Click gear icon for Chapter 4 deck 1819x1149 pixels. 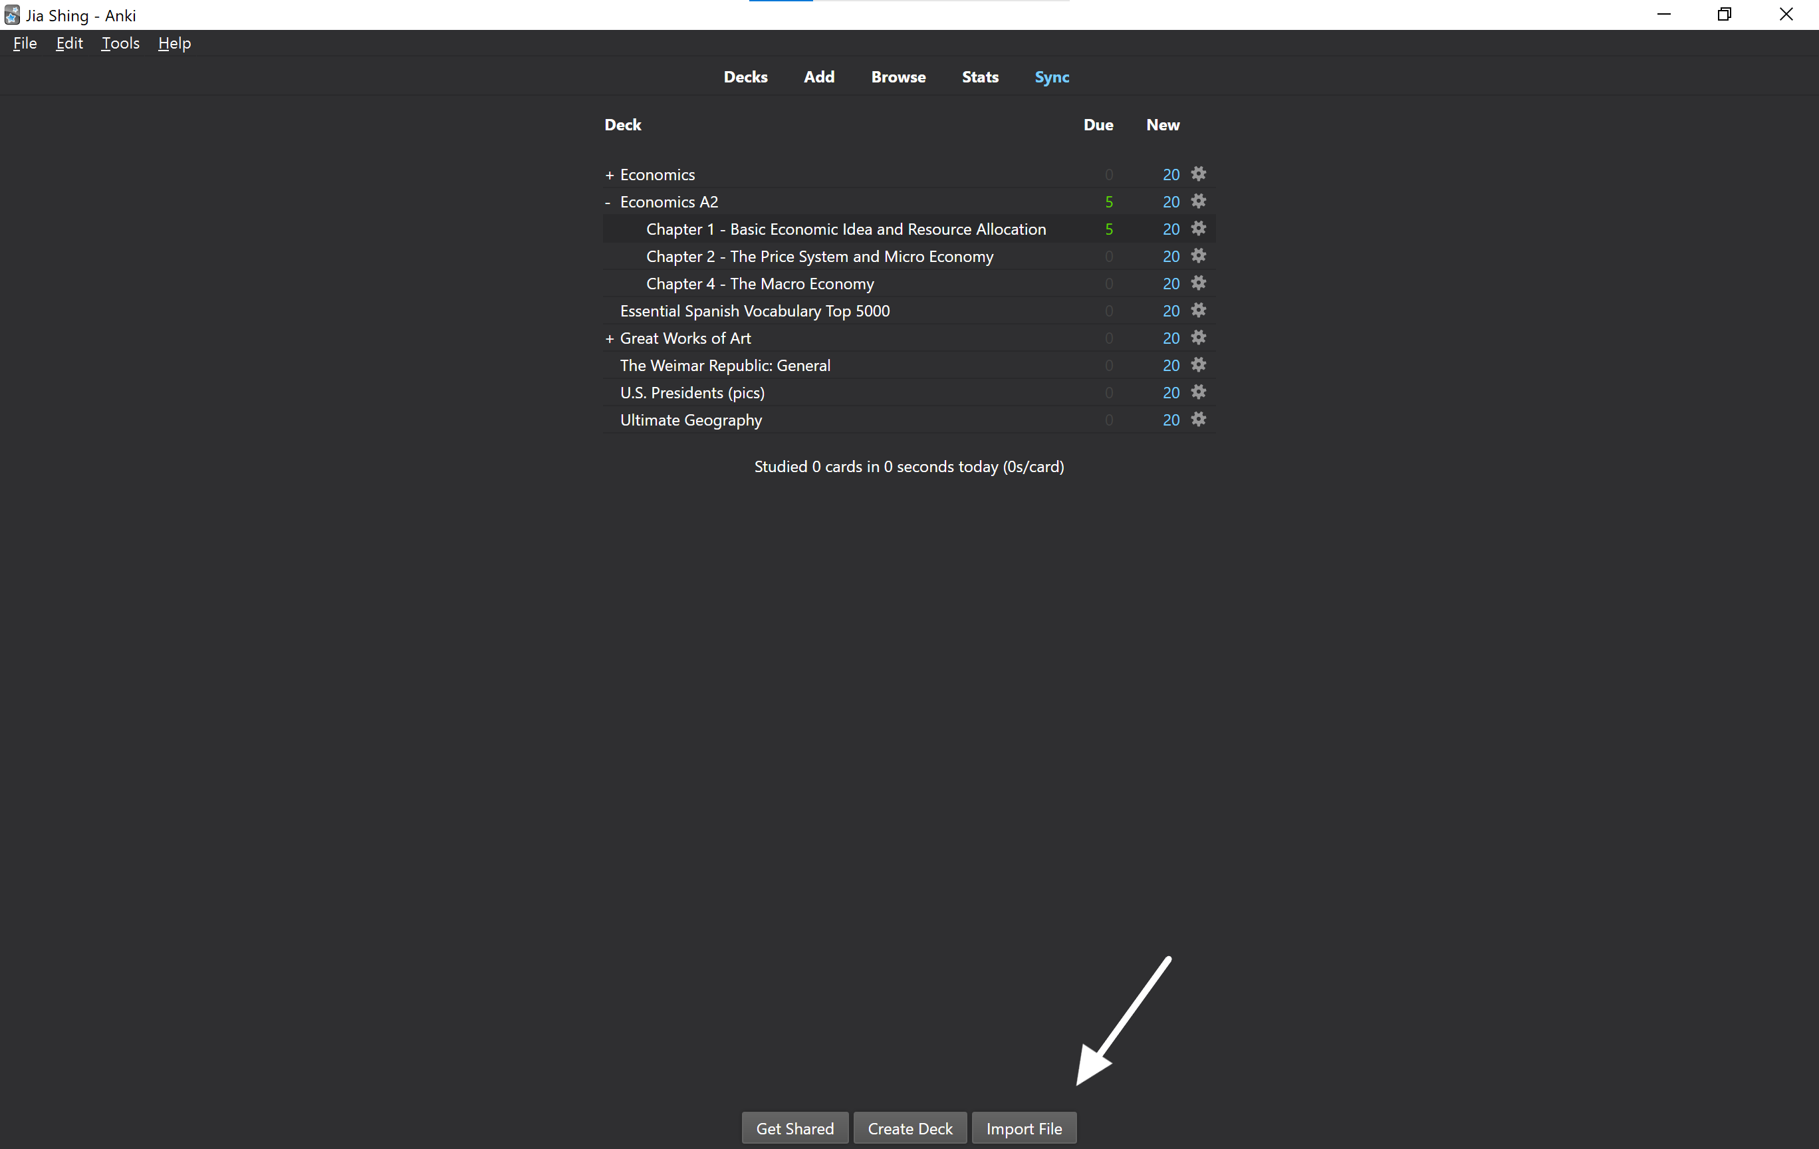pyautogui.click(x=1198, y=283)
